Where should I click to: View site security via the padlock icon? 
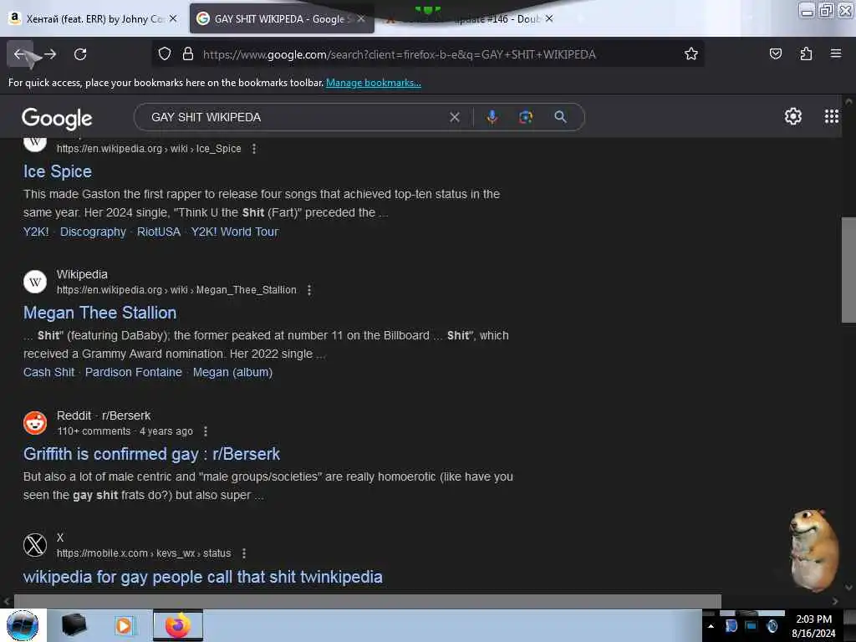(188, 54)
